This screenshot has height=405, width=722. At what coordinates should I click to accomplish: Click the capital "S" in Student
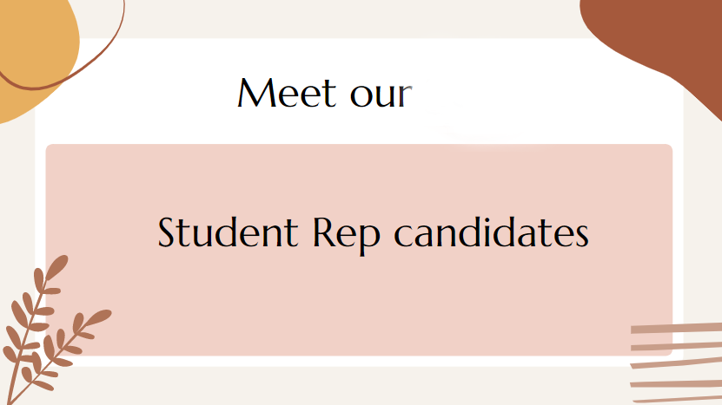(168, 232)
